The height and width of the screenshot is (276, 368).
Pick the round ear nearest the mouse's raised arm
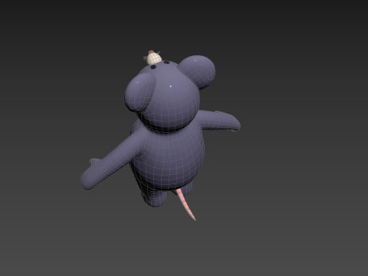pyautogui.click(x=197, y=71)
